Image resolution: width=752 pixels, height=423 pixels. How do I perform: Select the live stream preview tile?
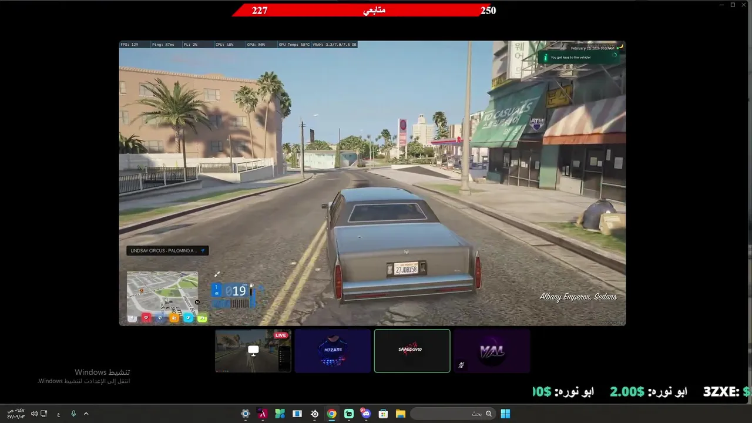point(253,351)
